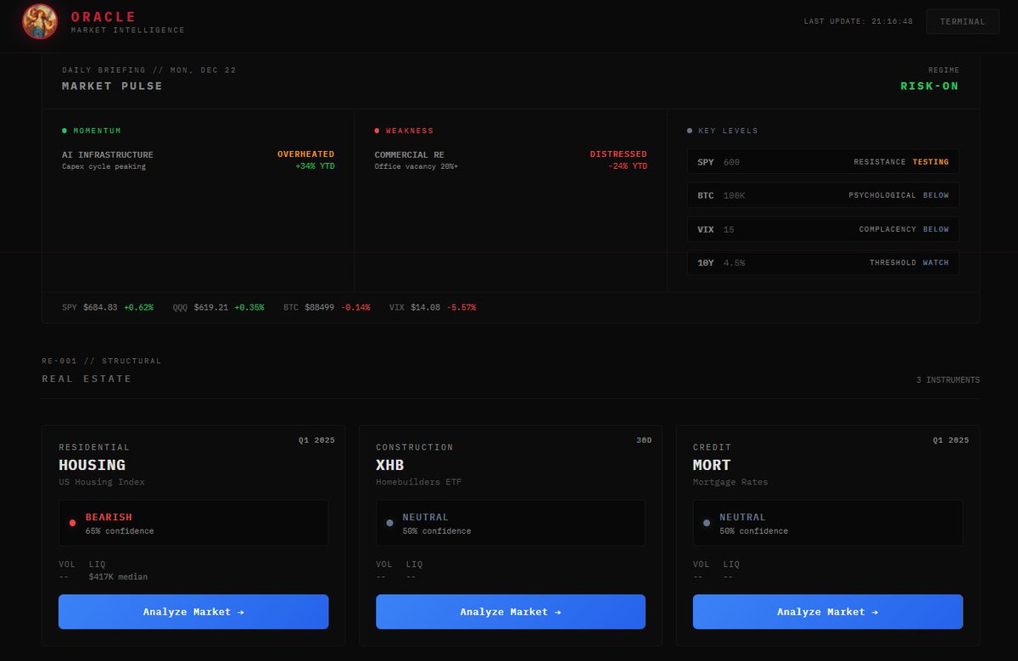Analyze Market for MORT card
The image size is (1018, 661).
828,612
